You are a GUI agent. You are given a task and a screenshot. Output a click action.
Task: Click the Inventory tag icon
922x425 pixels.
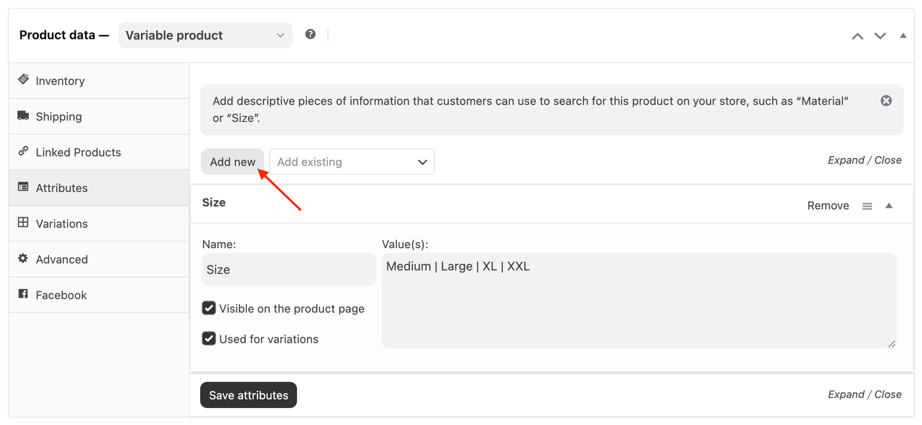click(x=23, y=80)
